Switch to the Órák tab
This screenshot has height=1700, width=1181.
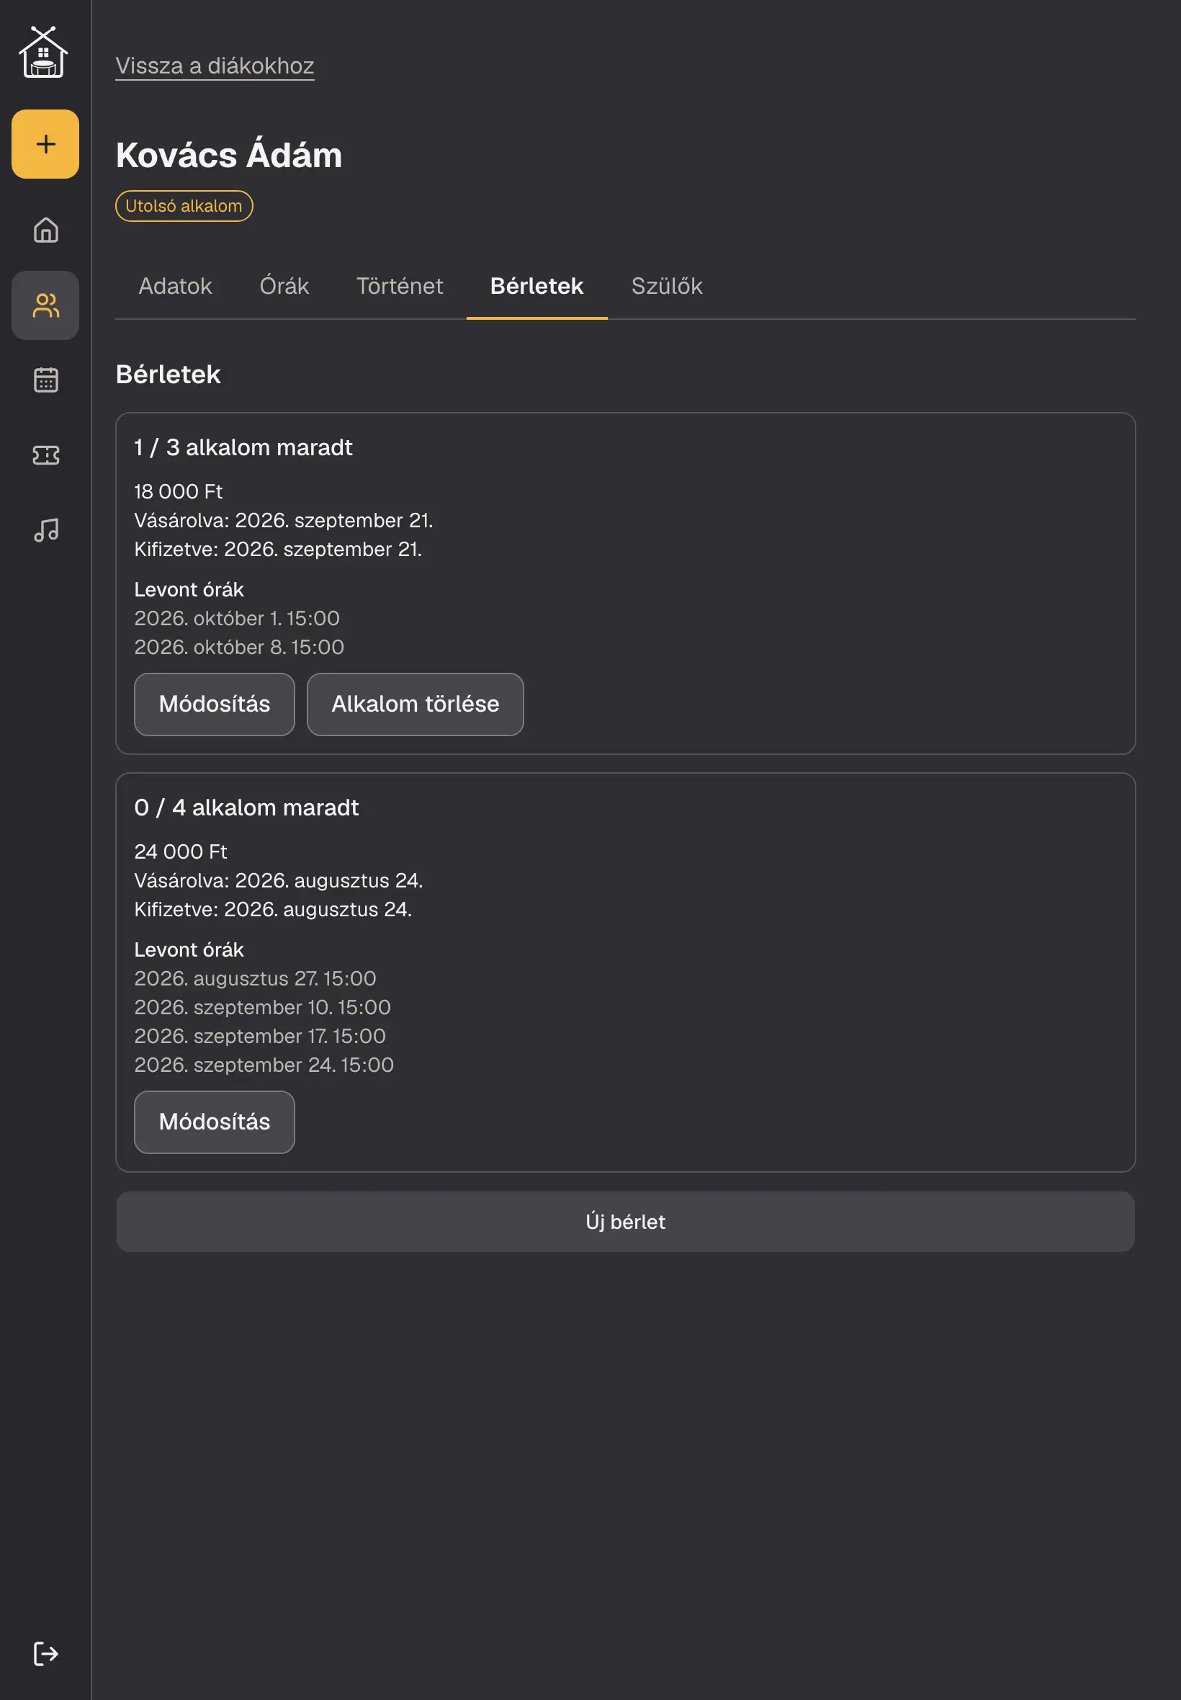point(284,286)
